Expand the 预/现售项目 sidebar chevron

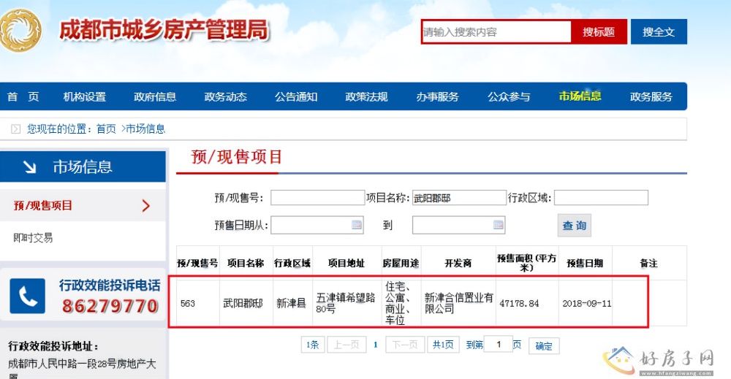coord(145,206)
